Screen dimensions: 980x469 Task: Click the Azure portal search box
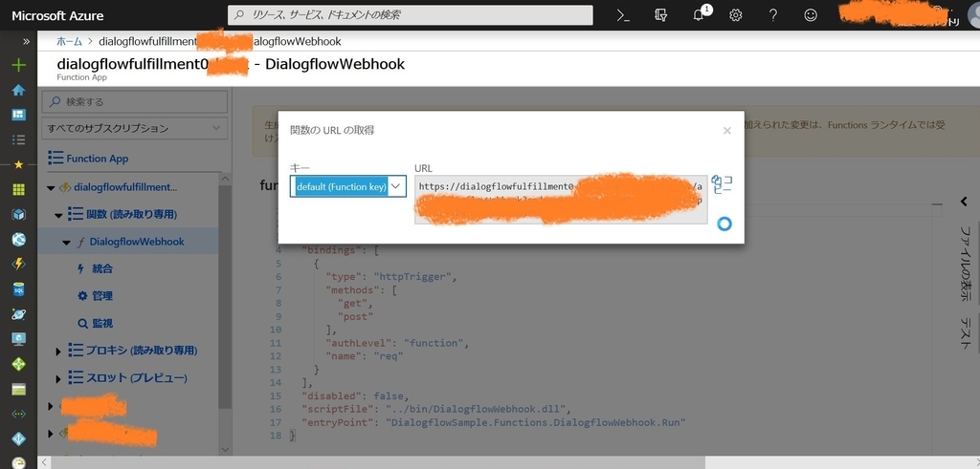coord(410,15)
